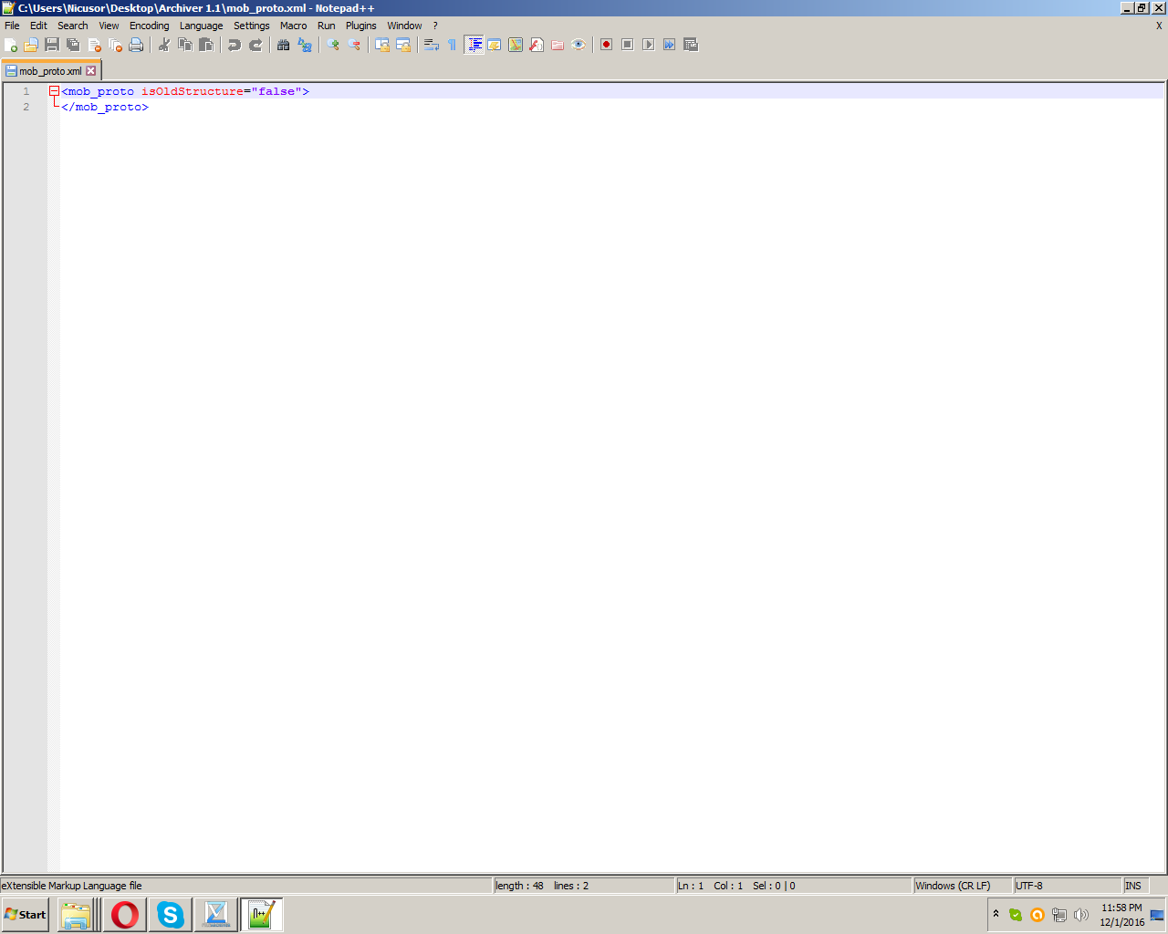Print the document using the printer icon

[x=136, y=45]
